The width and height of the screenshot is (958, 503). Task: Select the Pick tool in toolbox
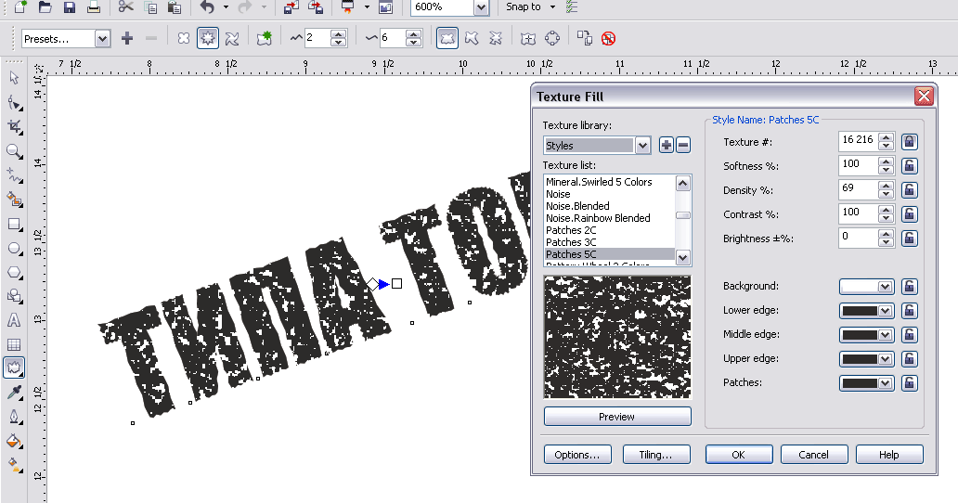point(14,78)
